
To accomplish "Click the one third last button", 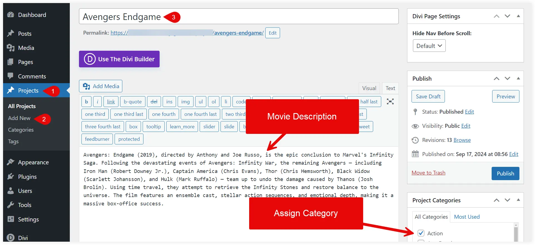I will 128,114.
